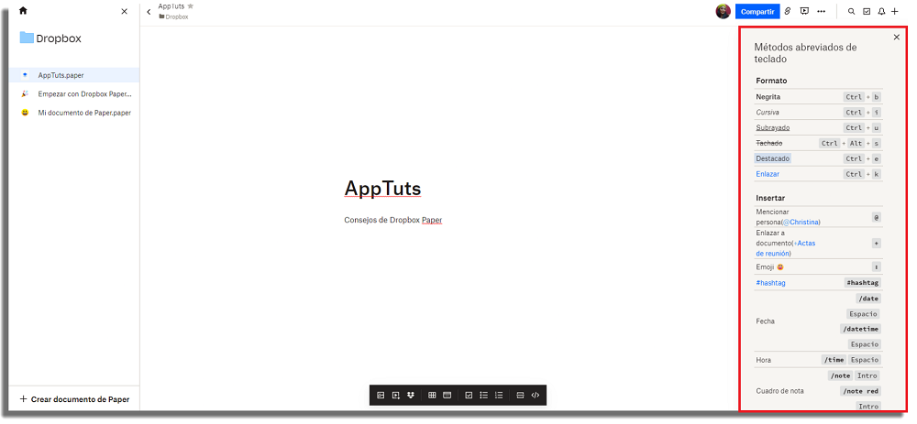Image resolution: width=917 pixels, height=424 pixels.
Task: Open AppTuts.paper in sidebar
Action: tap(73, 75)
